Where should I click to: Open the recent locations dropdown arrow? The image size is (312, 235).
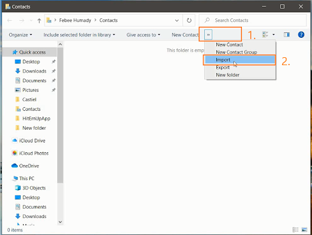[31, 20]
